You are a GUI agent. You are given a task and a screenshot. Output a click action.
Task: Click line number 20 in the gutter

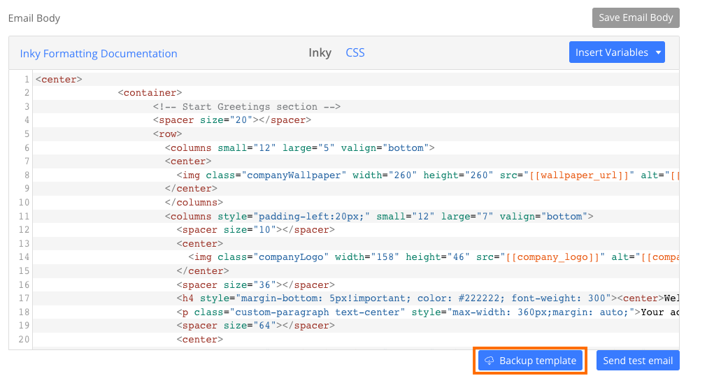(x=24, y=340)
